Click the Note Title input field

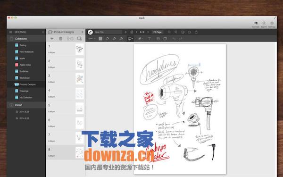[x=108, y=32]
